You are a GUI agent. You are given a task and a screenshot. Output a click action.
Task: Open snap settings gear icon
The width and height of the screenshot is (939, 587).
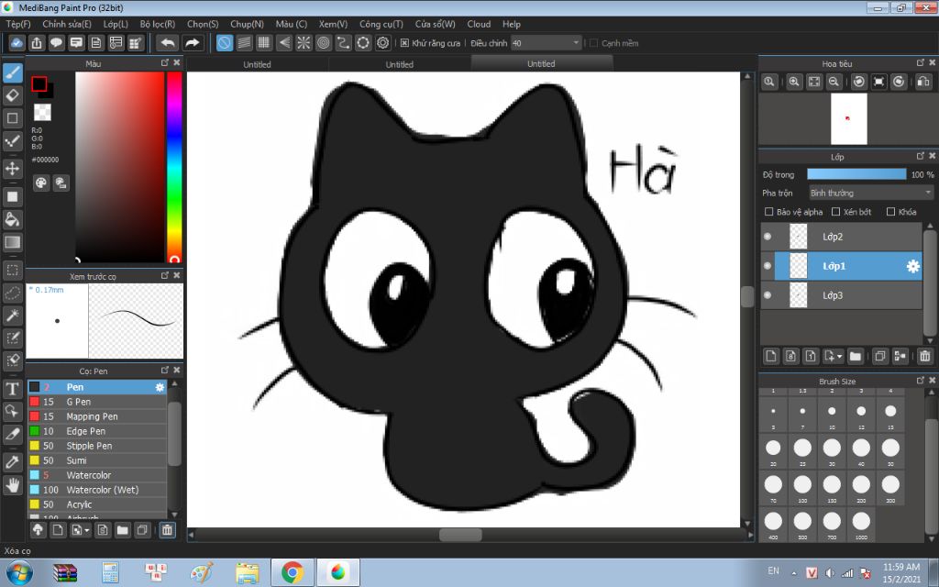point(382,43)
